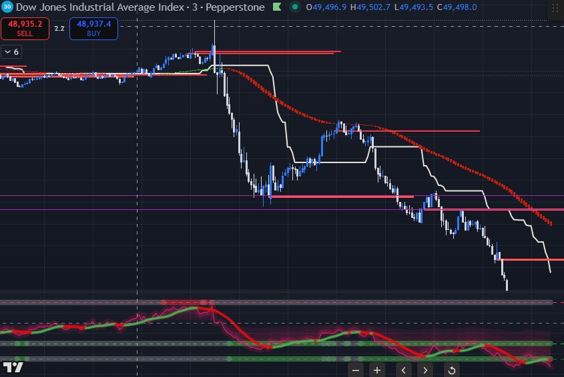
Task: Click the green market status dot
Action: (295, 7)
